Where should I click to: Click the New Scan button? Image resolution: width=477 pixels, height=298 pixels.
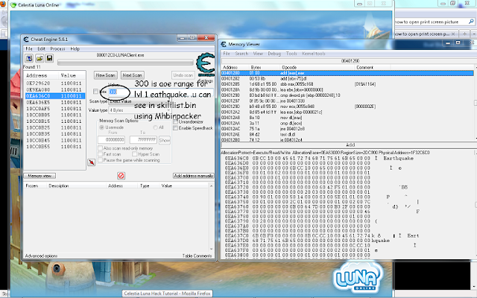click(x=105, y=75)
